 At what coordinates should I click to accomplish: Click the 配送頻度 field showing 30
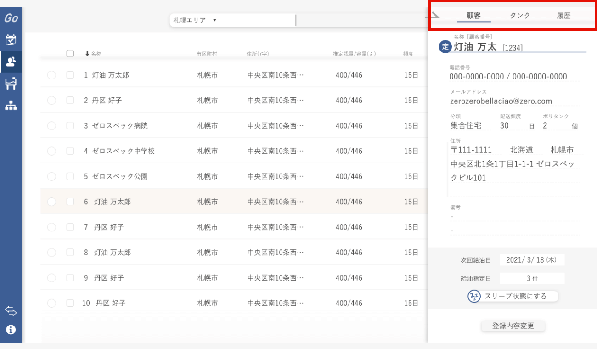(518, 125)
